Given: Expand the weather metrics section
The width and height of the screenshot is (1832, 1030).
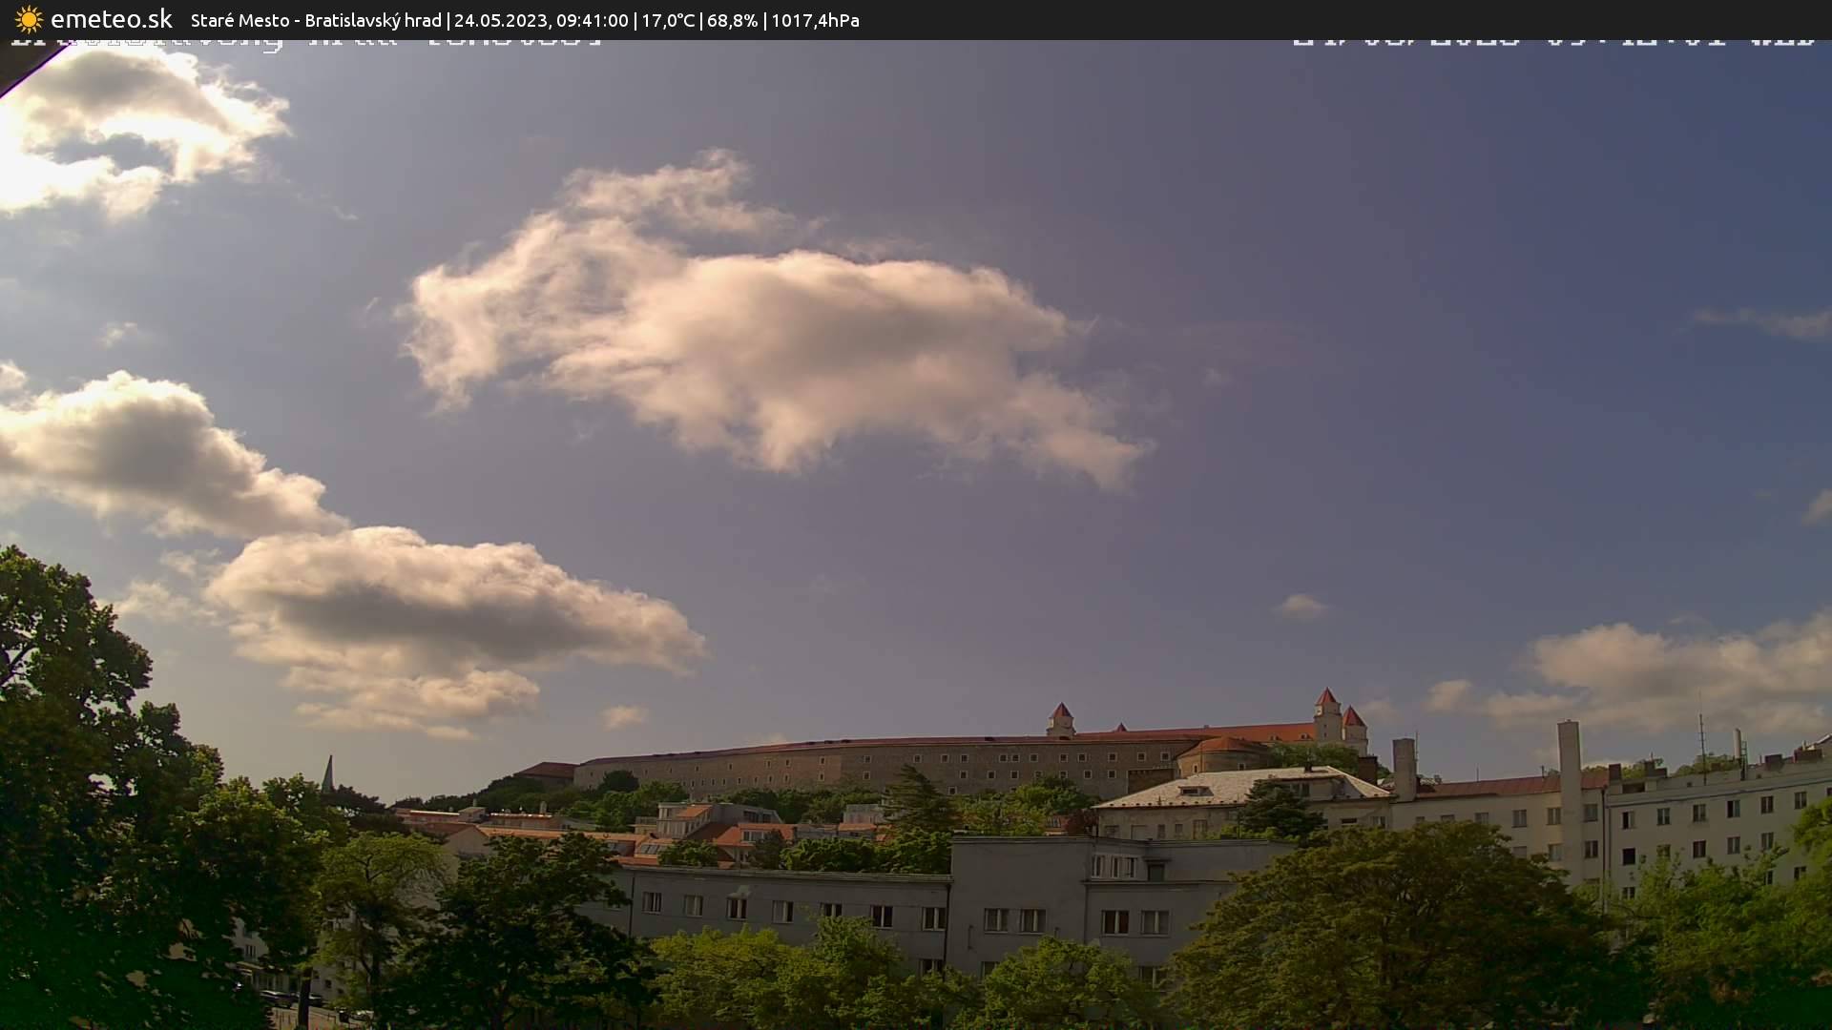Looking at the screenshot, I should click(x=744, y=20).
